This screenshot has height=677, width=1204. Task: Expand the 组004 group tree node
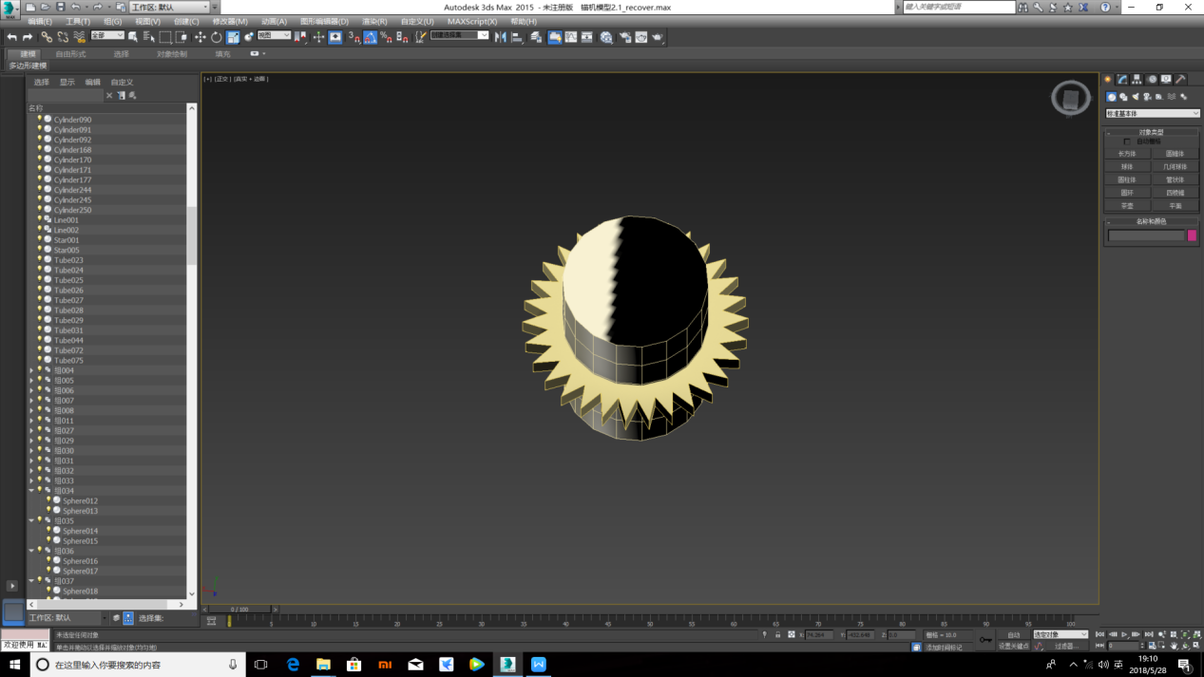(x=31, y=371)
